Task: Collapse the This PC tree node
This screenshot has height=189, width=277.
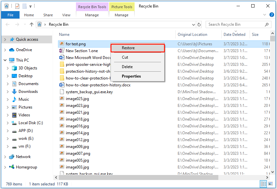Action: coord(5,60)
